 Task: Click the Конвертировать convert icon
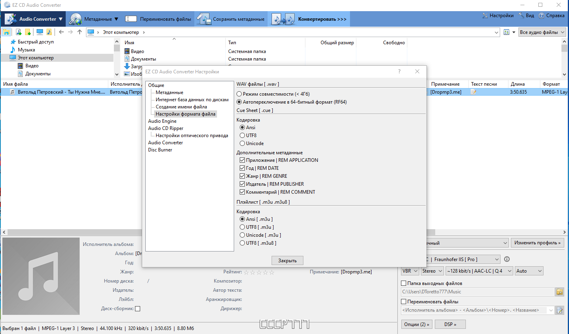click(284, 19)
